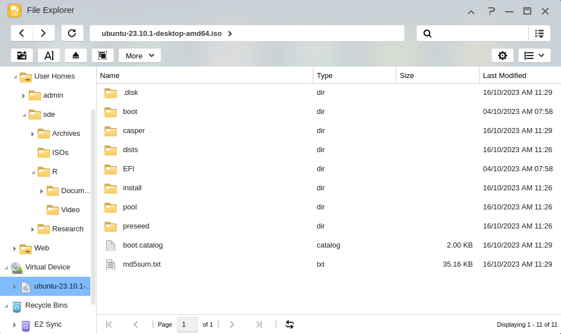Select the .disk folder icon
The image size is (561, 334).
(111, 93)
